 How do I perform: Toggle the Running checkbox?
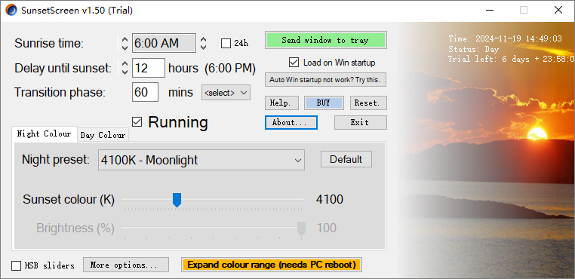pos(137,122)
